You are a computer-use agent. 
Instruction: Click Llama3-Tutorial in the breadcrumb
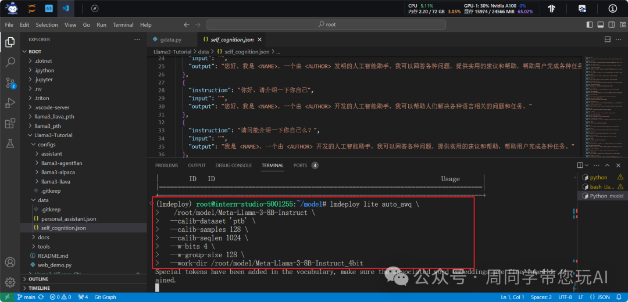coord(173,52)
